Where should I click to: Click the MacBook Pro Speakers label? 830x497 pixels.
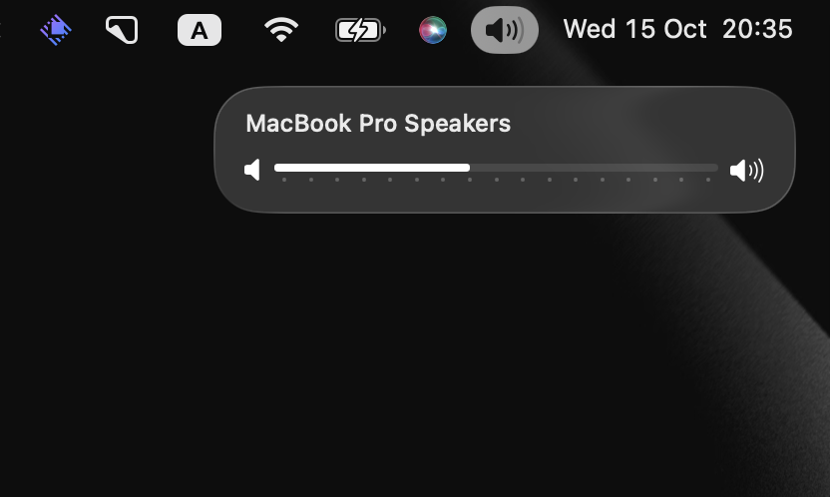(x=378, y=124)
